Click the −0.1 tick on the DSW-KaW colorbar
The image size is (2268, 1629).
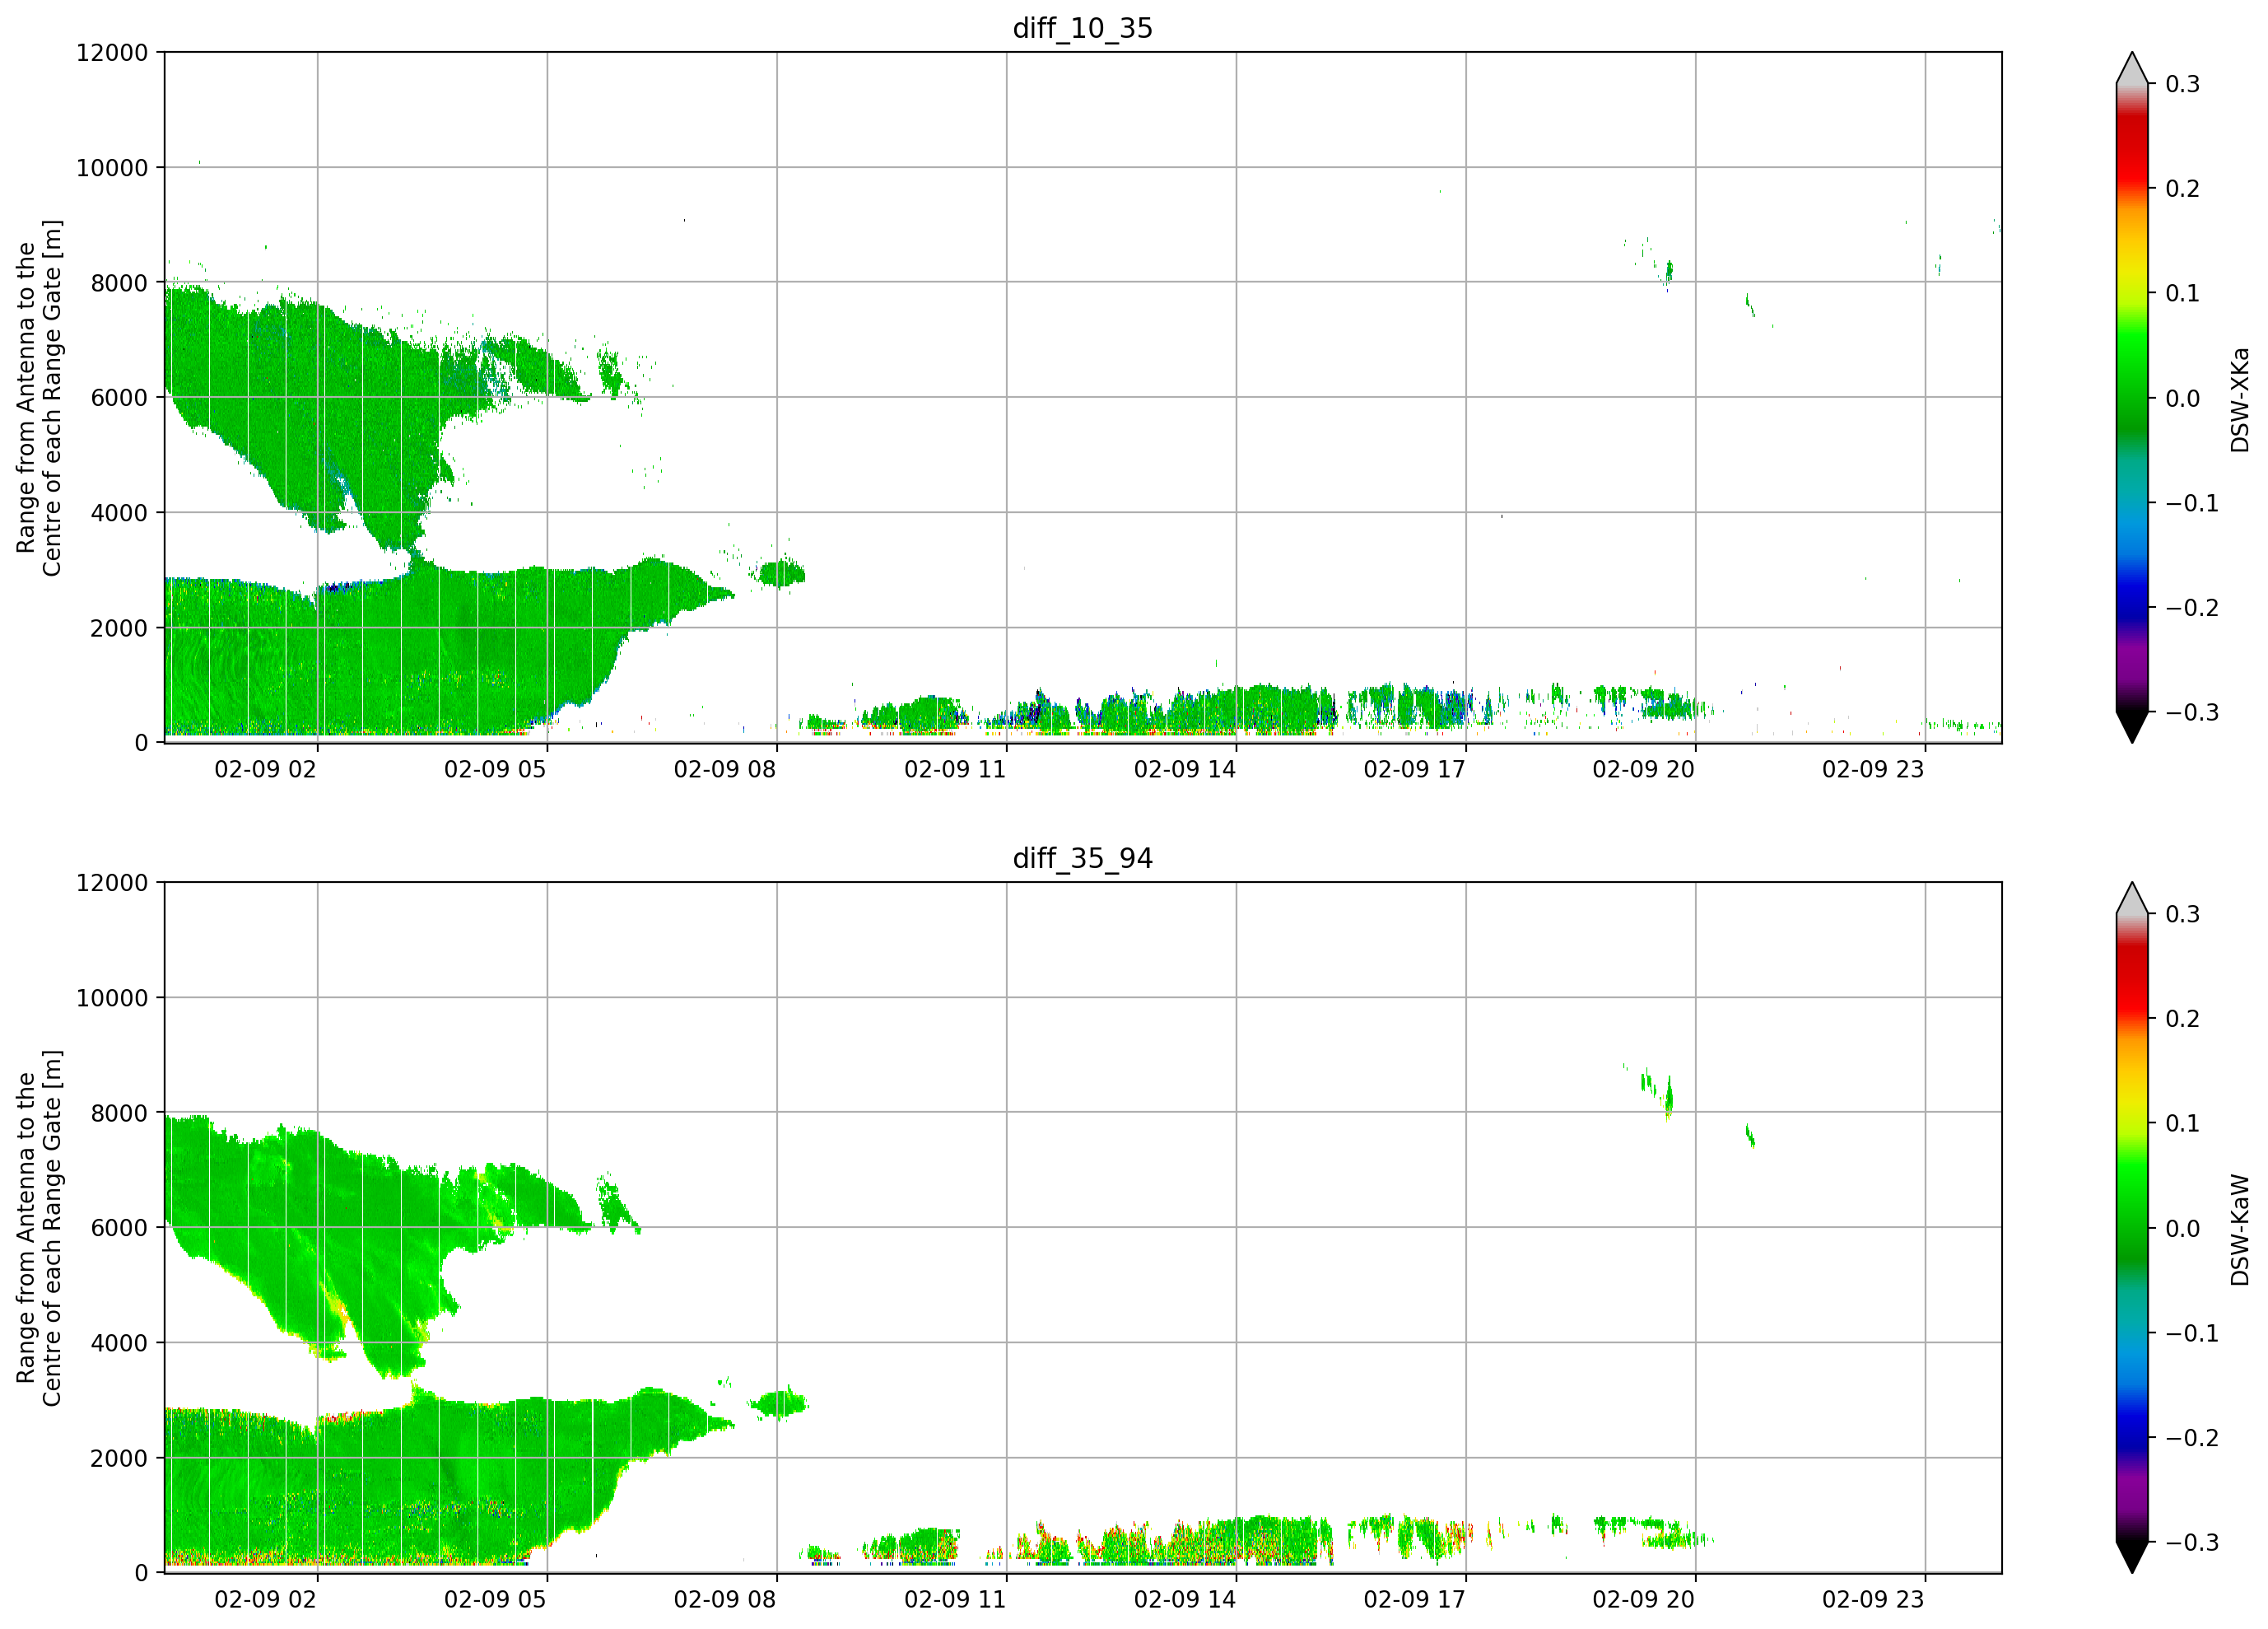2192,1333
